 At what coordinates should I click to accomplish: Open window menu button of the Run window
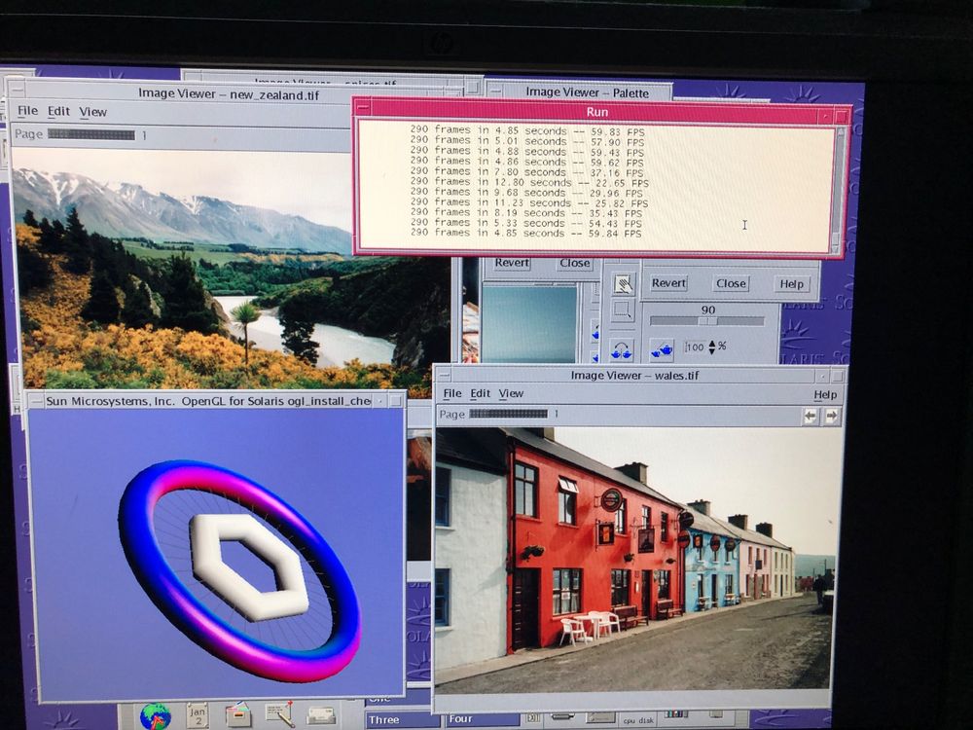362,112
